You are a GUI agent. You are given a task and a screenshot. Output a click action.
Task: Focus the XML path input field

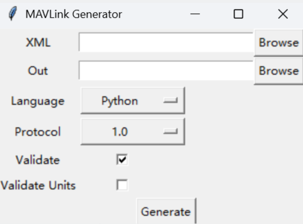click(166, 42)
